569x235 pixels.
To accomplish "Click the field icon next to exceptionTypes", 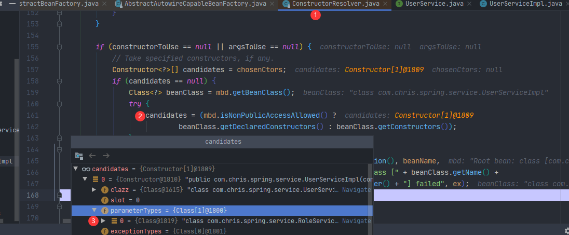I will point(105,231).
